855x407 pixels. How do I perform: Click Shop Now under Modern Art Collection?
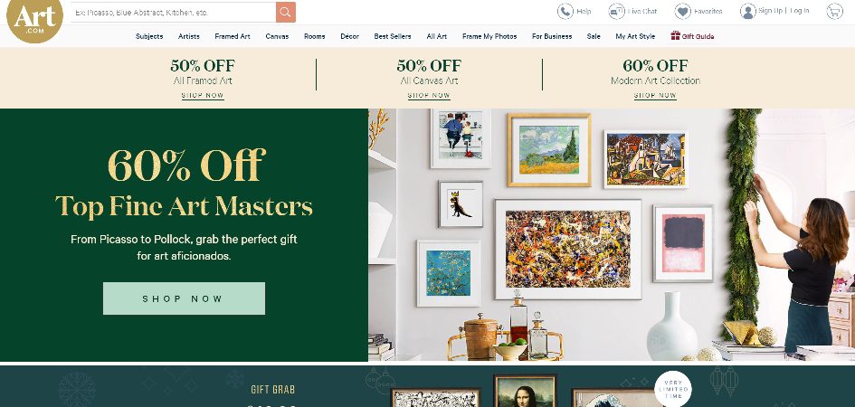tap(655, 95)
